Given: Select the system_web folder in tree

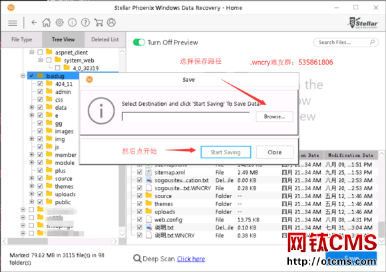Looking at the screenshot, I should click(x=79, y=60).
